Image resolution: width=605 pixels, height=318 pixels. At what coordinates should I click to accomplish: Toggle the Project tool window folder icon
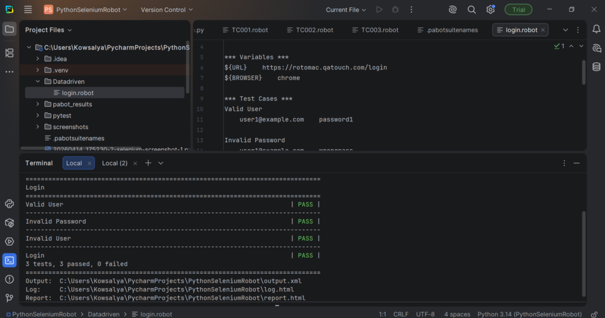(x=9, y=29)
